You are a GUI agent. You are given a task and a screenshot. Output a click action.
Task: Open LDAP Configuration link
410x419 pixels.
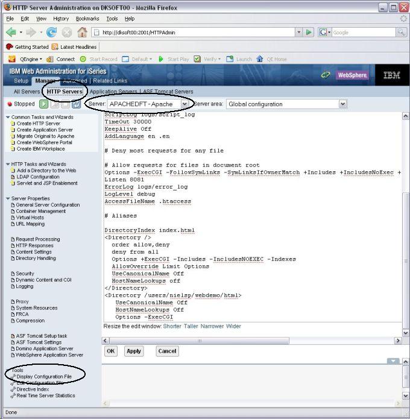click(x=38, y=177)
